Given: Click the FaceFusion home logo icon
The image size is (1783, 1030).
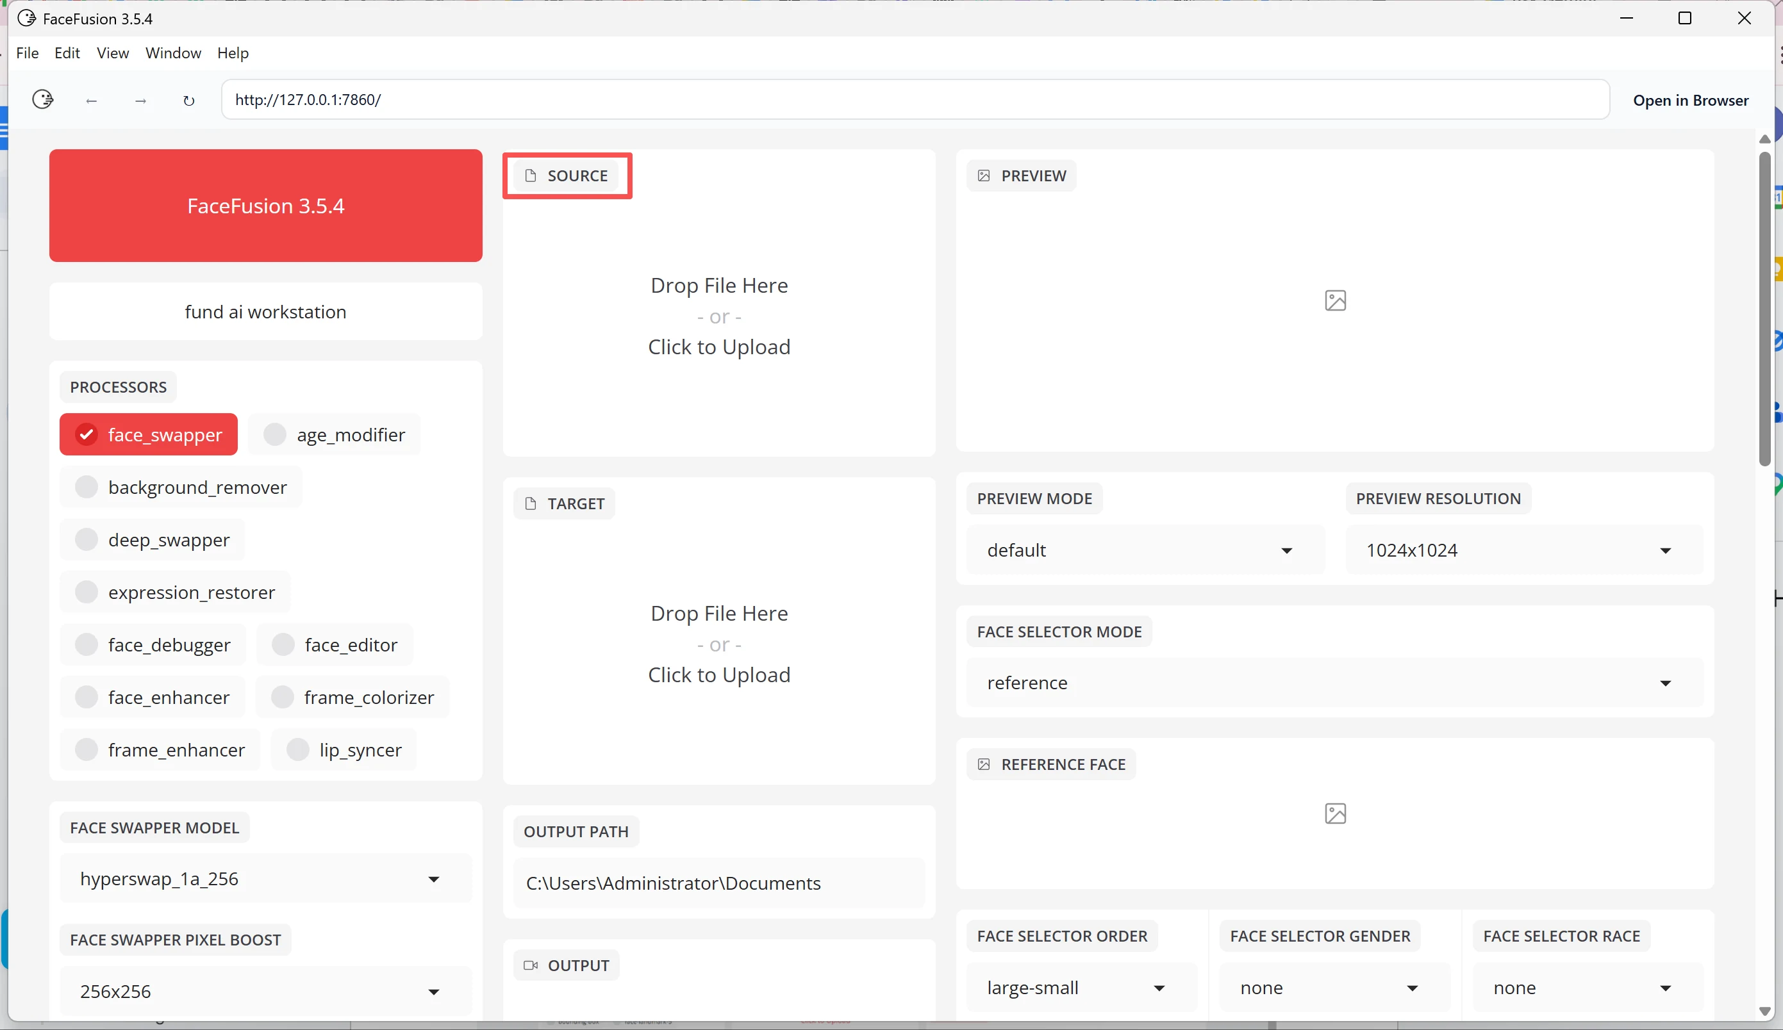Looking at the screenshot, I should tap(43, 100).
